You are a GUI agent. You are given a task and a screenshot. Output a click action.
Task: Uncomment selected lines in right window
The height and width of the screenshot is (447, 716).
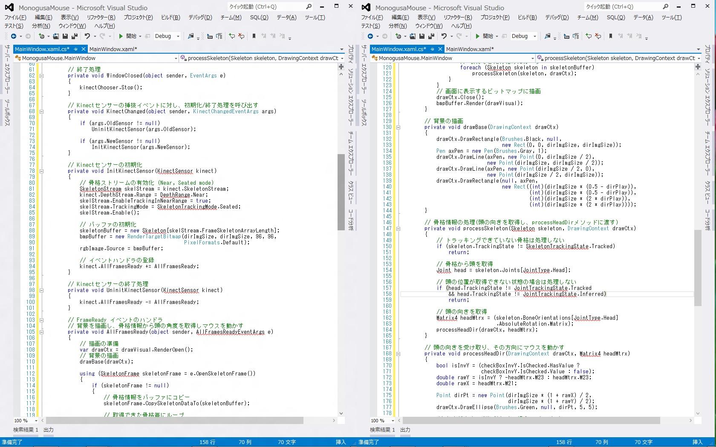click(598, 36)
